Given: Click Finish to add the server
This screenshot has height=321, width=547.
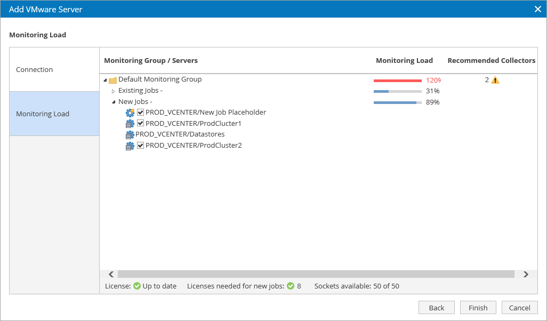Looking at the screenshot, I should pos(478,307).
